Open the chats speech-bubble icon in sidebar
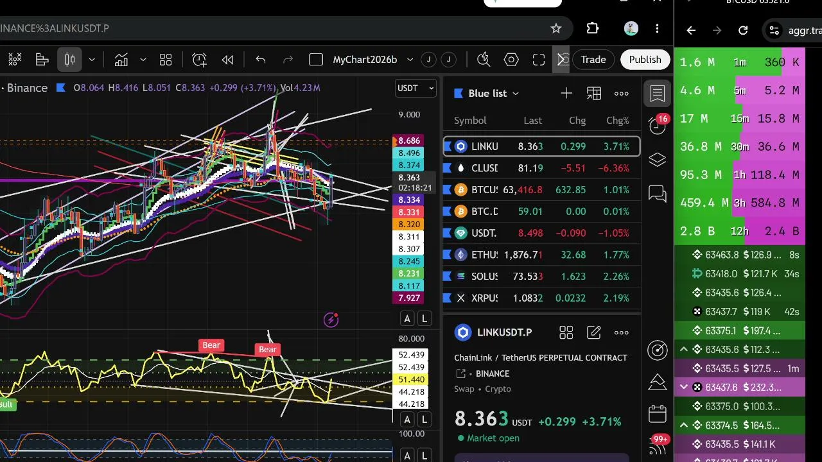The width and height of the screenshot is (822, 462). point(658,193)
